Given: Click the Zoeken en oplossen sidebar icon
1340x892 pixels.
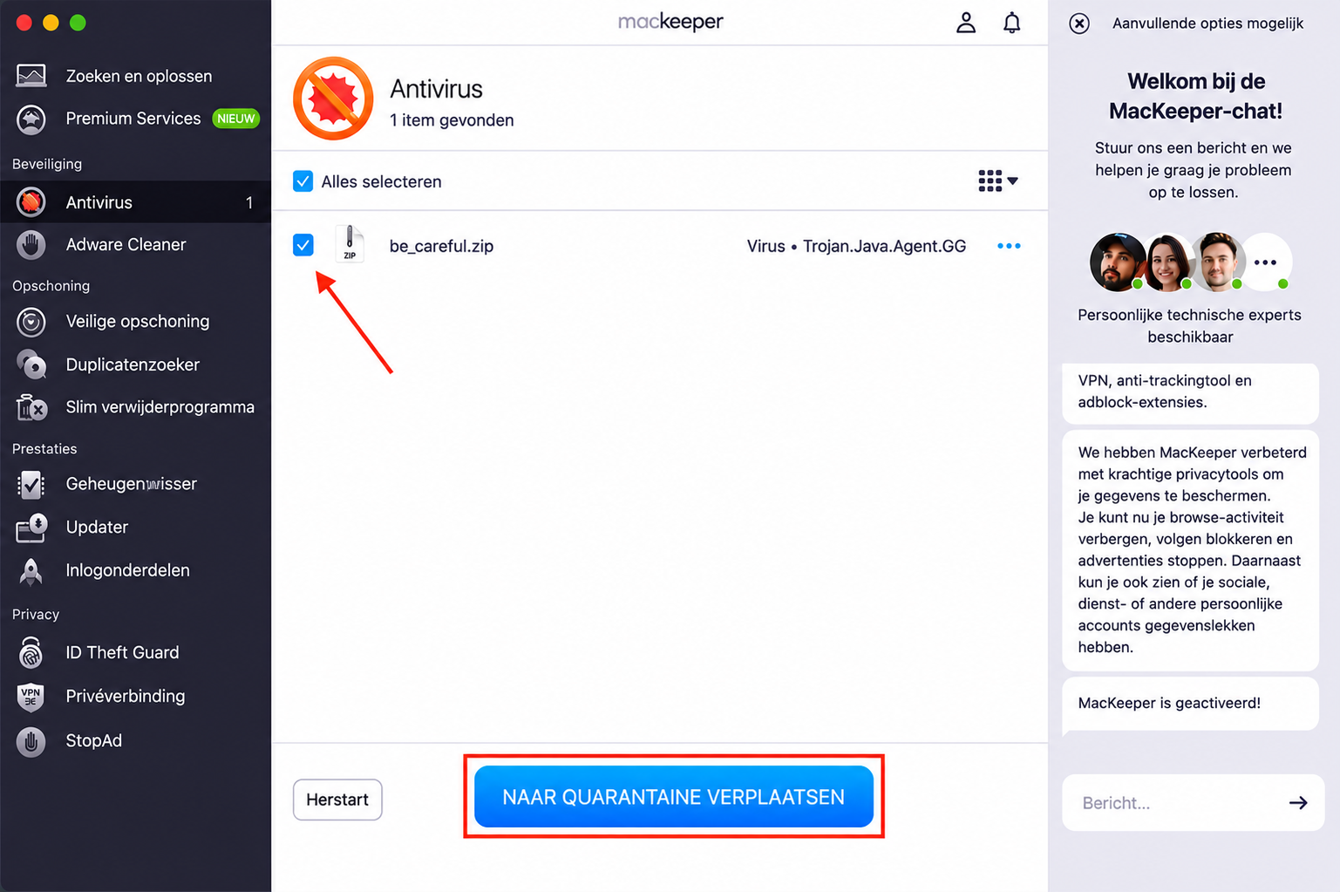Looking at the screenshot, I should point(31,76).
